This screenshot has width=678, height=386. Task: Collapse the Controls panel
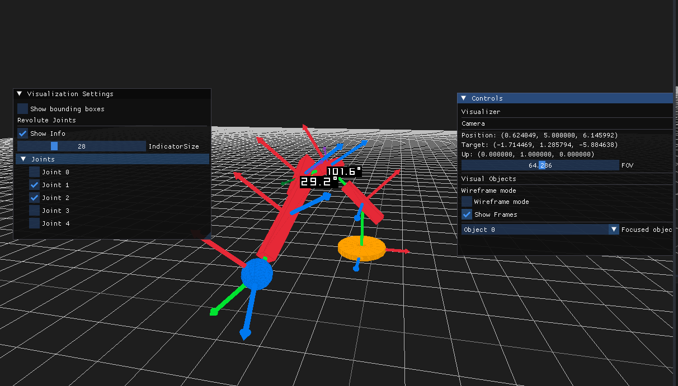click(464, 98)
